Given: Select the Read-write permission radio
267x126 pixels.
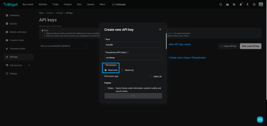Looking at the screenshot, I should coord(106,70).
